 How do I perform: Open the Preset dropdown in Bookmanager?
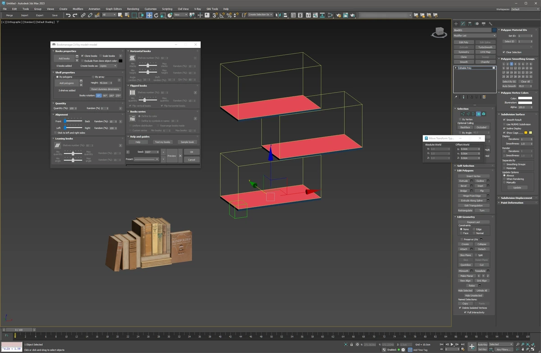point(147,159)
